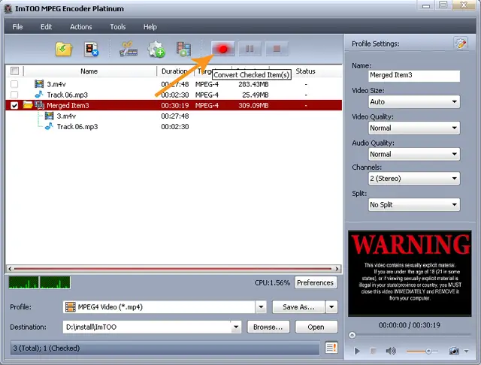The image size is (481, 365).
Task: Click the Save As... button
Action: 298,306
